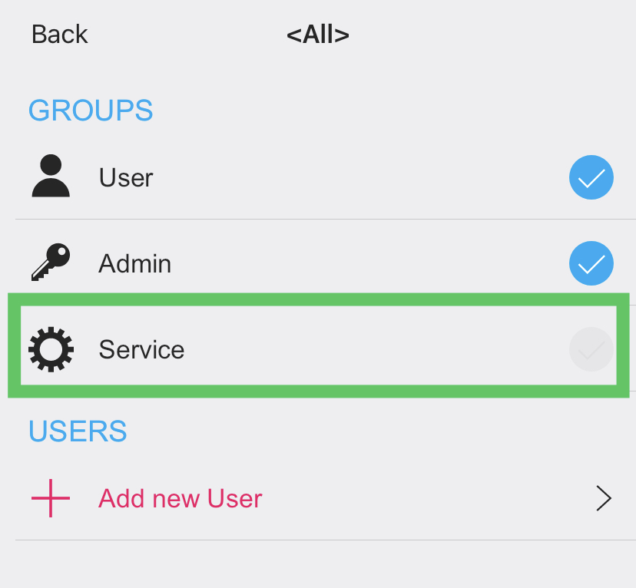The image size is (636, 588).
Task: Open the chevron next to Add new User
Action: pyautogui.click(x=604, y=498)
